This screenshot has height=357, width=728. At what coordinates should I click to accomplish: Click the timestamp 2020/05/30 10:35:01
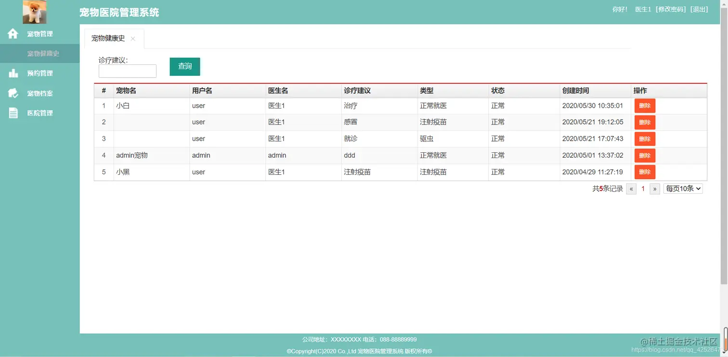point(593,106)
